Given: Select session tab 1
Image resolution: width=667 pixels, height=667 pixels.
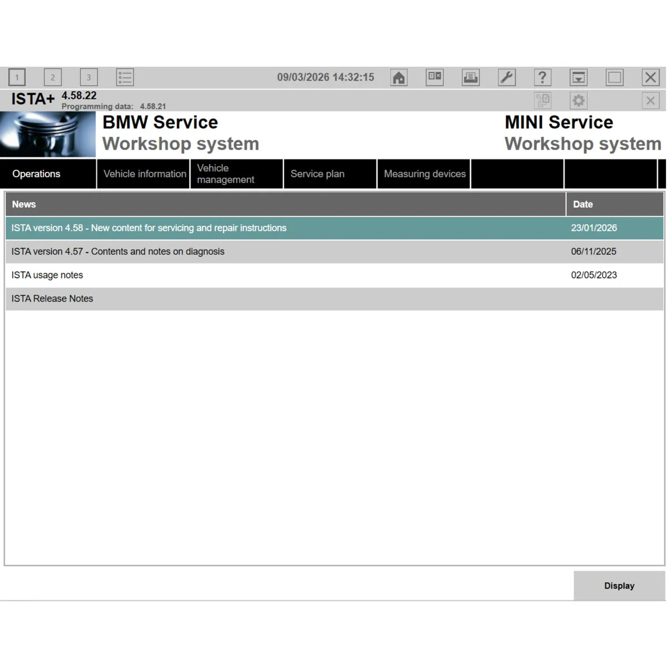Looking at the screenshot, I should [x=17, y=77].
